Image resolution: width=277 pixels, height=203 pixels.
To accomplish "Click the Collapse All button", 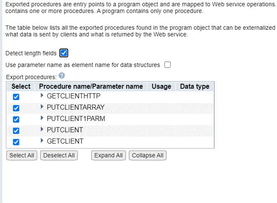I will click(x=148, y=155).
